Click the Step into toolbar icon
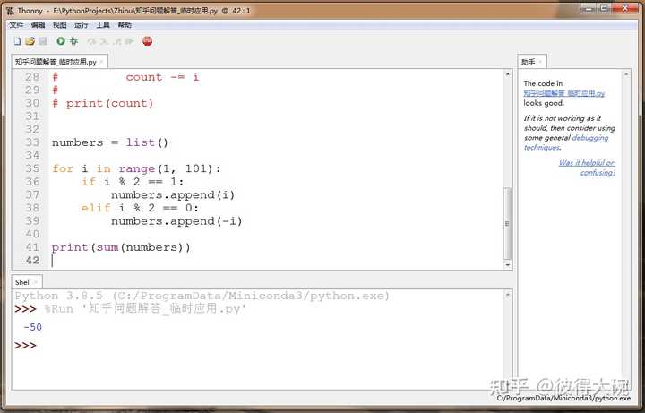Viewport: 645px width, 413px height. (x=104, y=41)
